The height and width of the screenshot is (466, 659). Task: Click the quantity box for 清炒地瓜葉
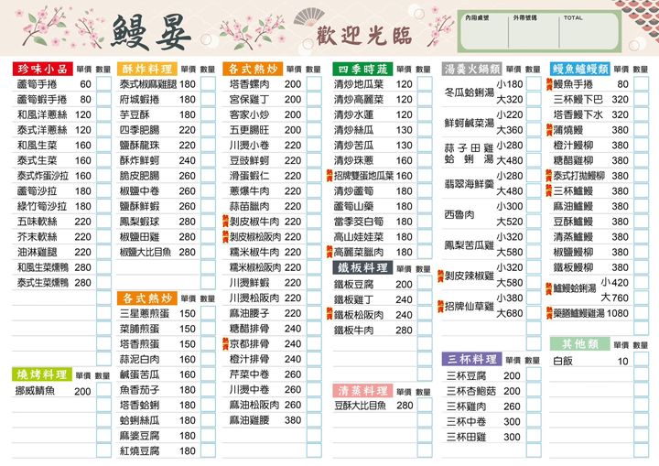tap(425, 83)
